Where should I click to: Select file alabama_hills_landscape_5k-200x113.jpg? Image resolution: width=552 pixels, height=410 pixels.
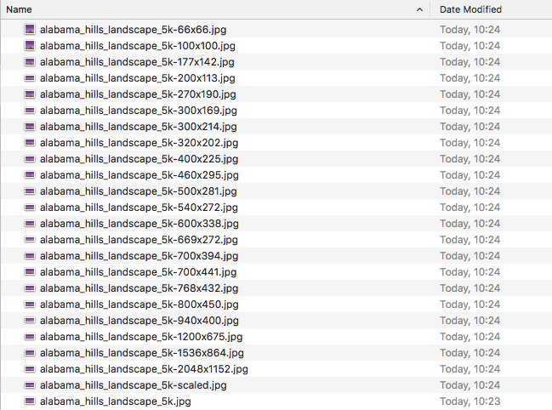[x=137, y=78]
